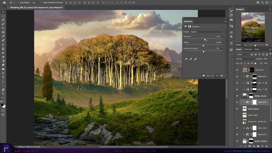Click the Navigator zoom slider handle
272x153 pixels.
click(x=255, y=45)
